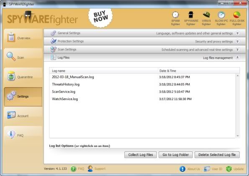Image resolution: width=249 pixels, height=176 pixels.
Task: Open the Quarantine section
Action: [x=23, y=77]
